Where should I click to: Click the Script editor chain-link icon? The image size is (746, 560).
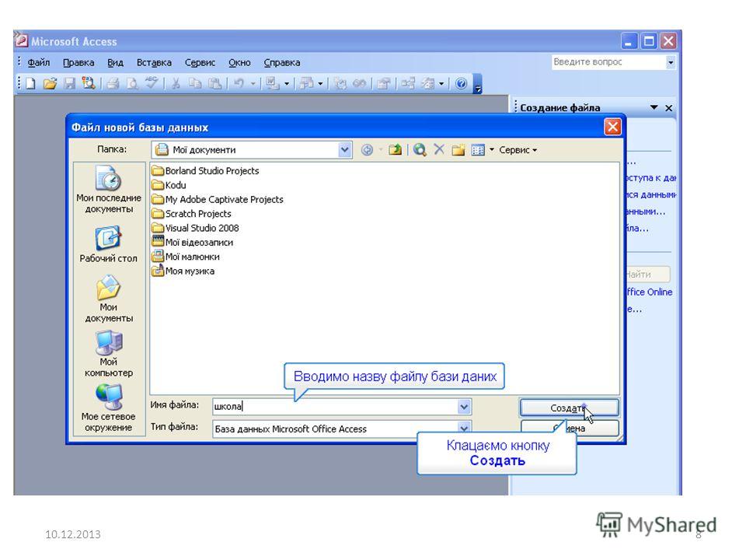tap(359, 84)
